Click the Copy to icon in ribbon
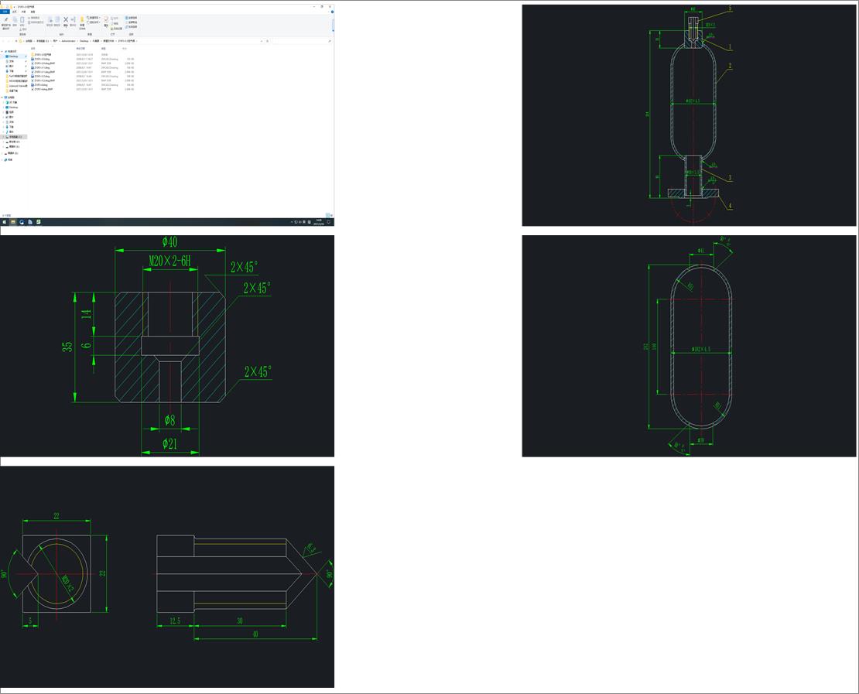This screenshot has height=694, width=859. 57,22
